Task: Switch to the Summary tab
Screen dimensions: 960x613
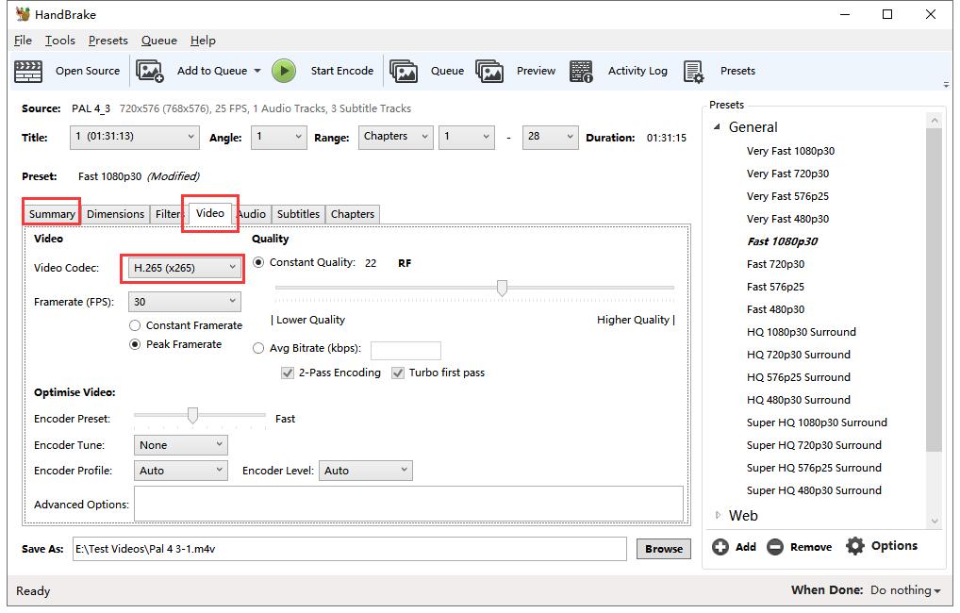Action: pos(52,214)
